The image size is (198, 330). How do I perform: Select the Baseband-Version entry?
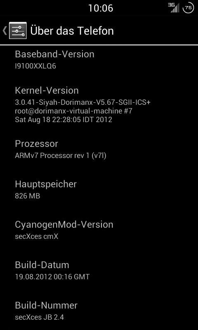tap(99, 60)
